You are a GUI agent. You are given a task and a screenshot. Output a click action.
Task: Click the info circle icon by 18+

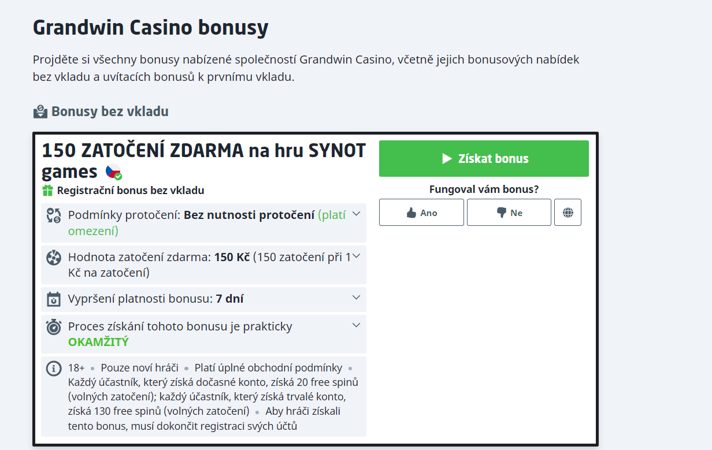[x=54, y=368]
